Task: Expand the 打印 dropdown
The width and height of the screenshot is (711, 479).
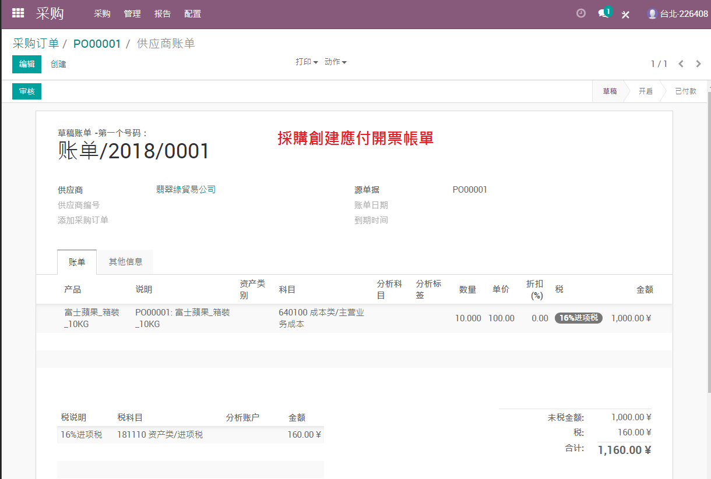Action: 307,62
